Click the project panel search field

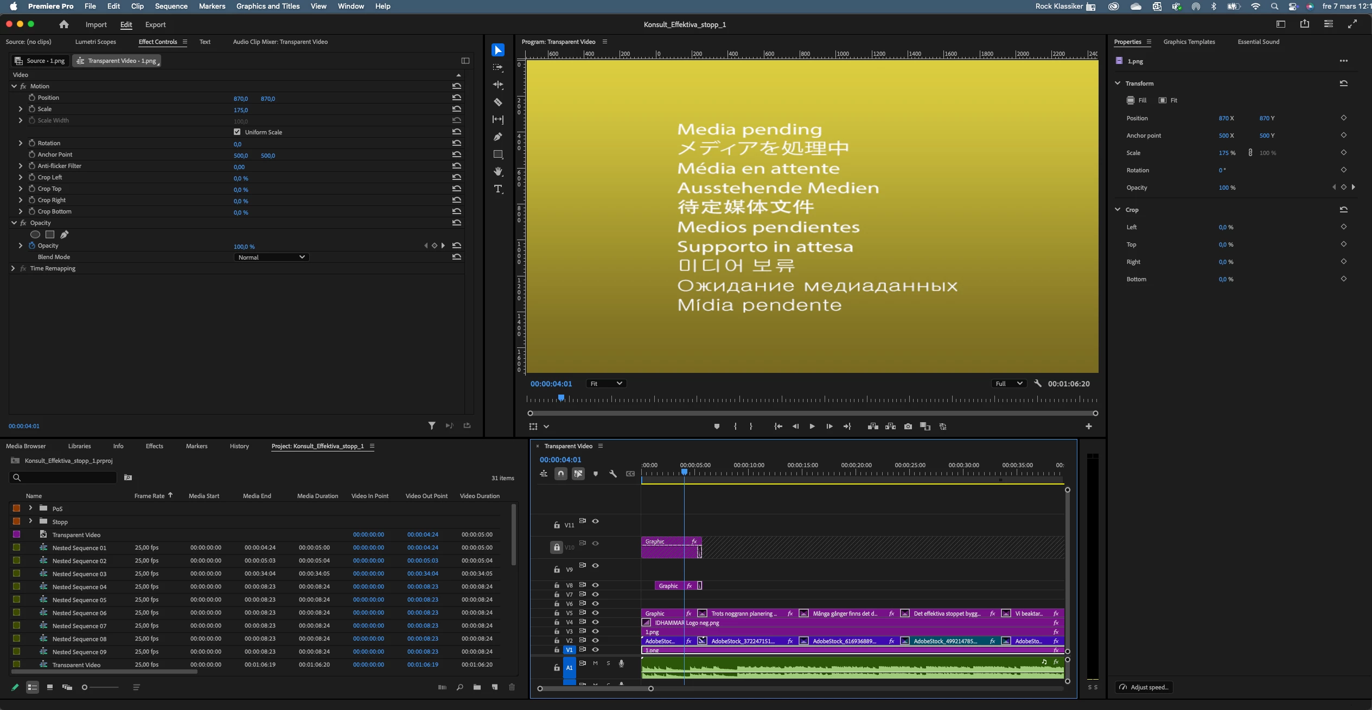(65, 477)
